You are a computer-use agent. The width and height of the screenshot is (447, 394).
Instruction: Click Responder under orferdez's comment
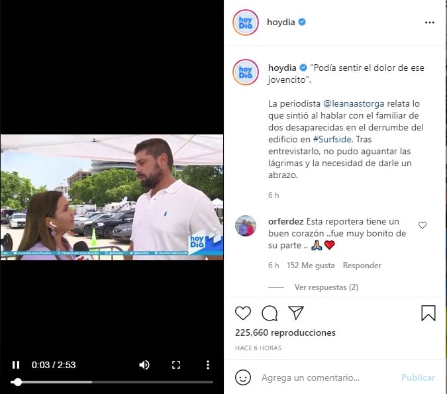pyautogui.click(x=362, y=266)
